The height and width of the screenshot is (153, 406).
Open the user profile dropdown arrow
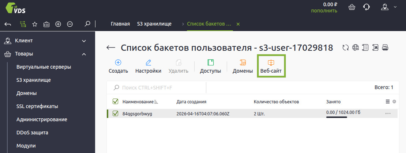coord(395,7)
